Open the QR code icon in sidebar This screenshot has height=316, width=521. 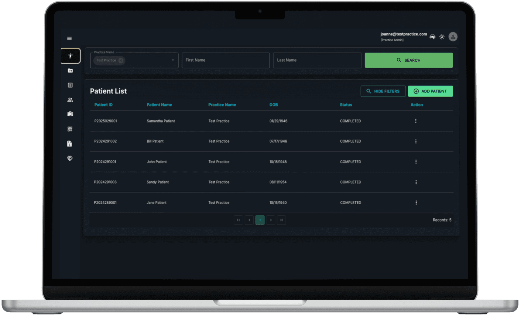coord(70,129)
